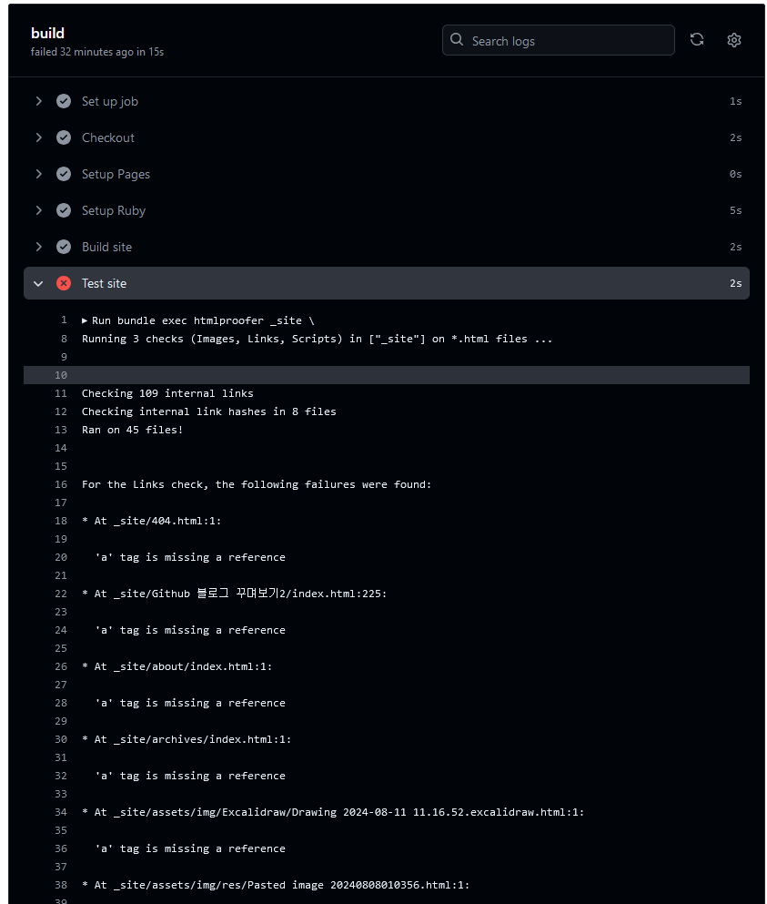Viewport: 767px width, 904px height.
Task: Click the Build site success checkmark icon
Action: 64,247
